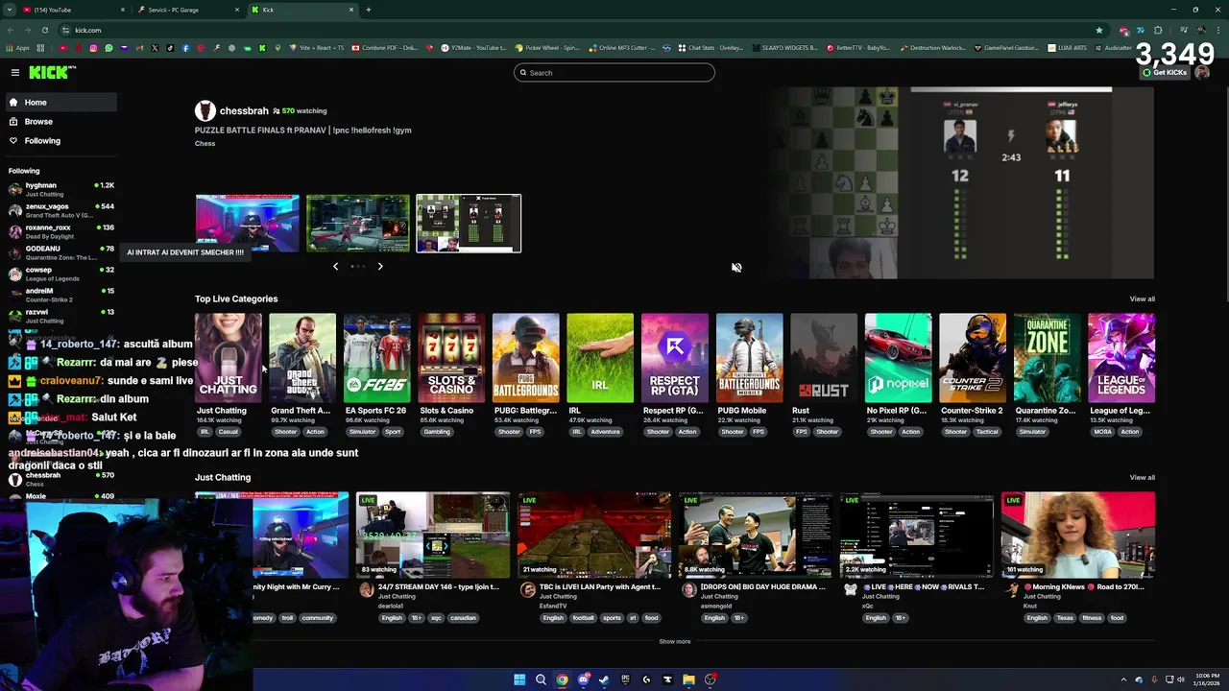The width and height of the screenshot is (1229, 691).
Task: Open GODEANU in the Following list
Action: click(x=60, y=252)
